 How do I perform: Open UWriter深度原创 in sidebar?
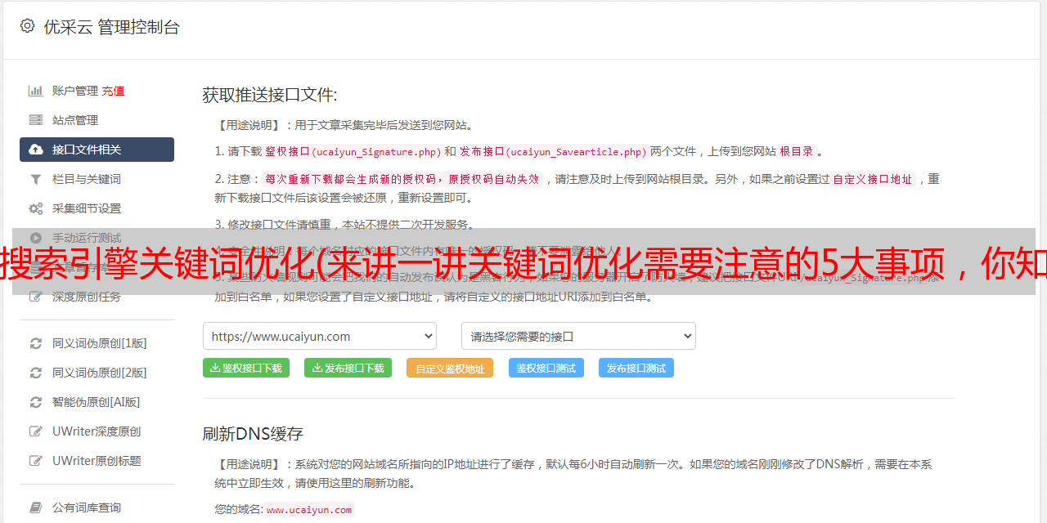pos(97,431)
